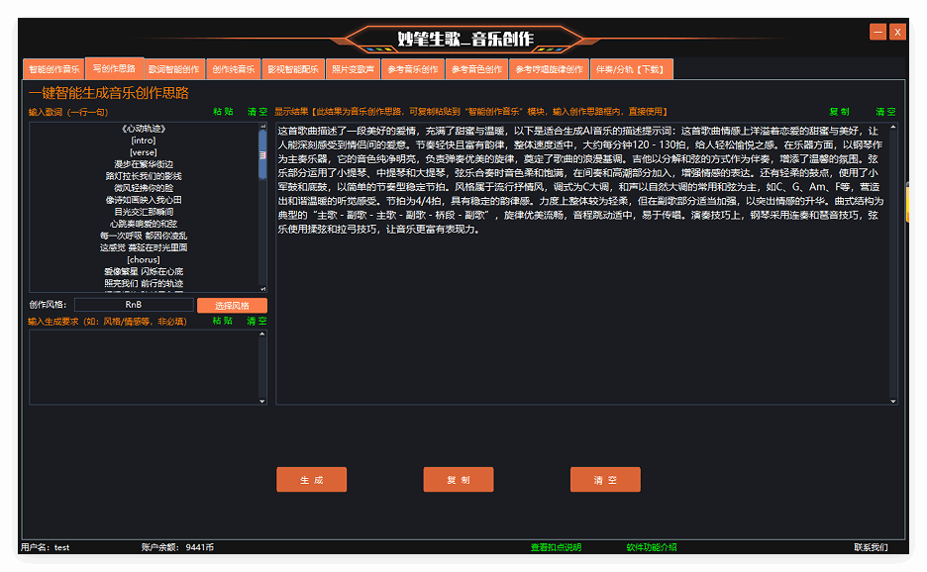This screenshot has width=927, height=572.
Task: Open the 歌词智能创作 tab
Action: (174, 69)
